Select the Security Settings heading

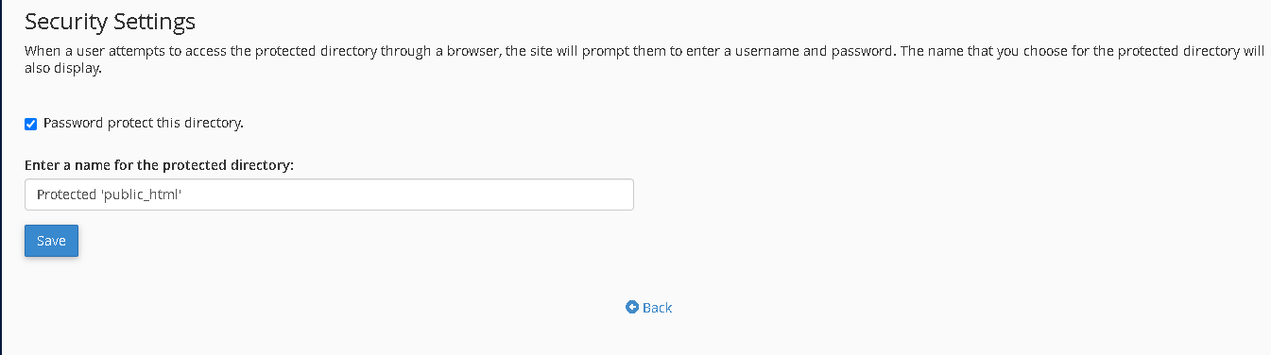(x=109, y=20)
